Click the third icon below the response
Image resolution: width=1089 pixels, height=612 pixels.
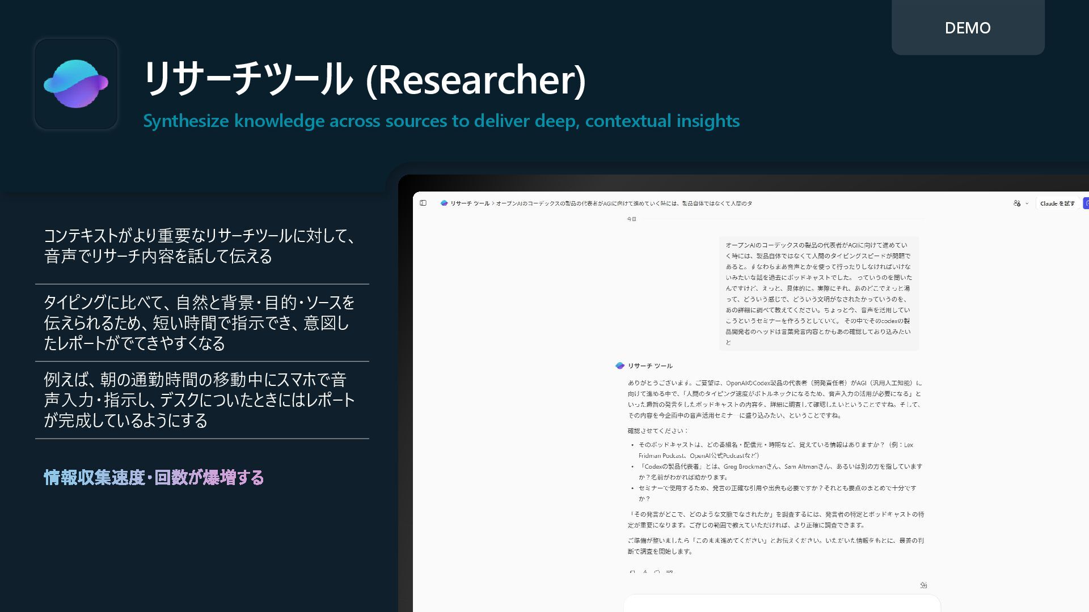pyautogui.click(x=657, y=572)
